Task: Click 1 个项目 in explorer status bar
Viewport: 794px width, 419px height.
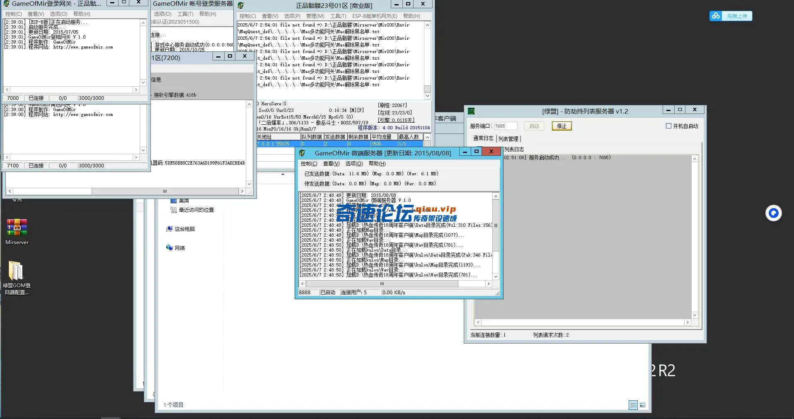Action: 173,405
